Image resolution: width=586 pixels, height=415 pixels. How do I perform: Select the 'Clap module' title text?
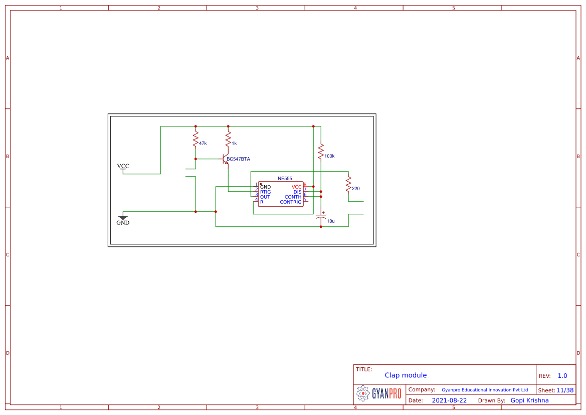click(x=406, y=375)
